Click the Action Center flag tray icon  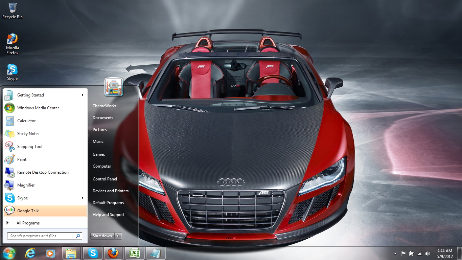tap(403, 253)
